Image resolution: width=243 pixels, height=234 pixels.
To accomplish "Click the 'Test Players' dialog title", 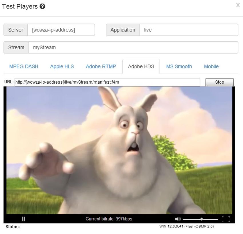I will 20,7.
